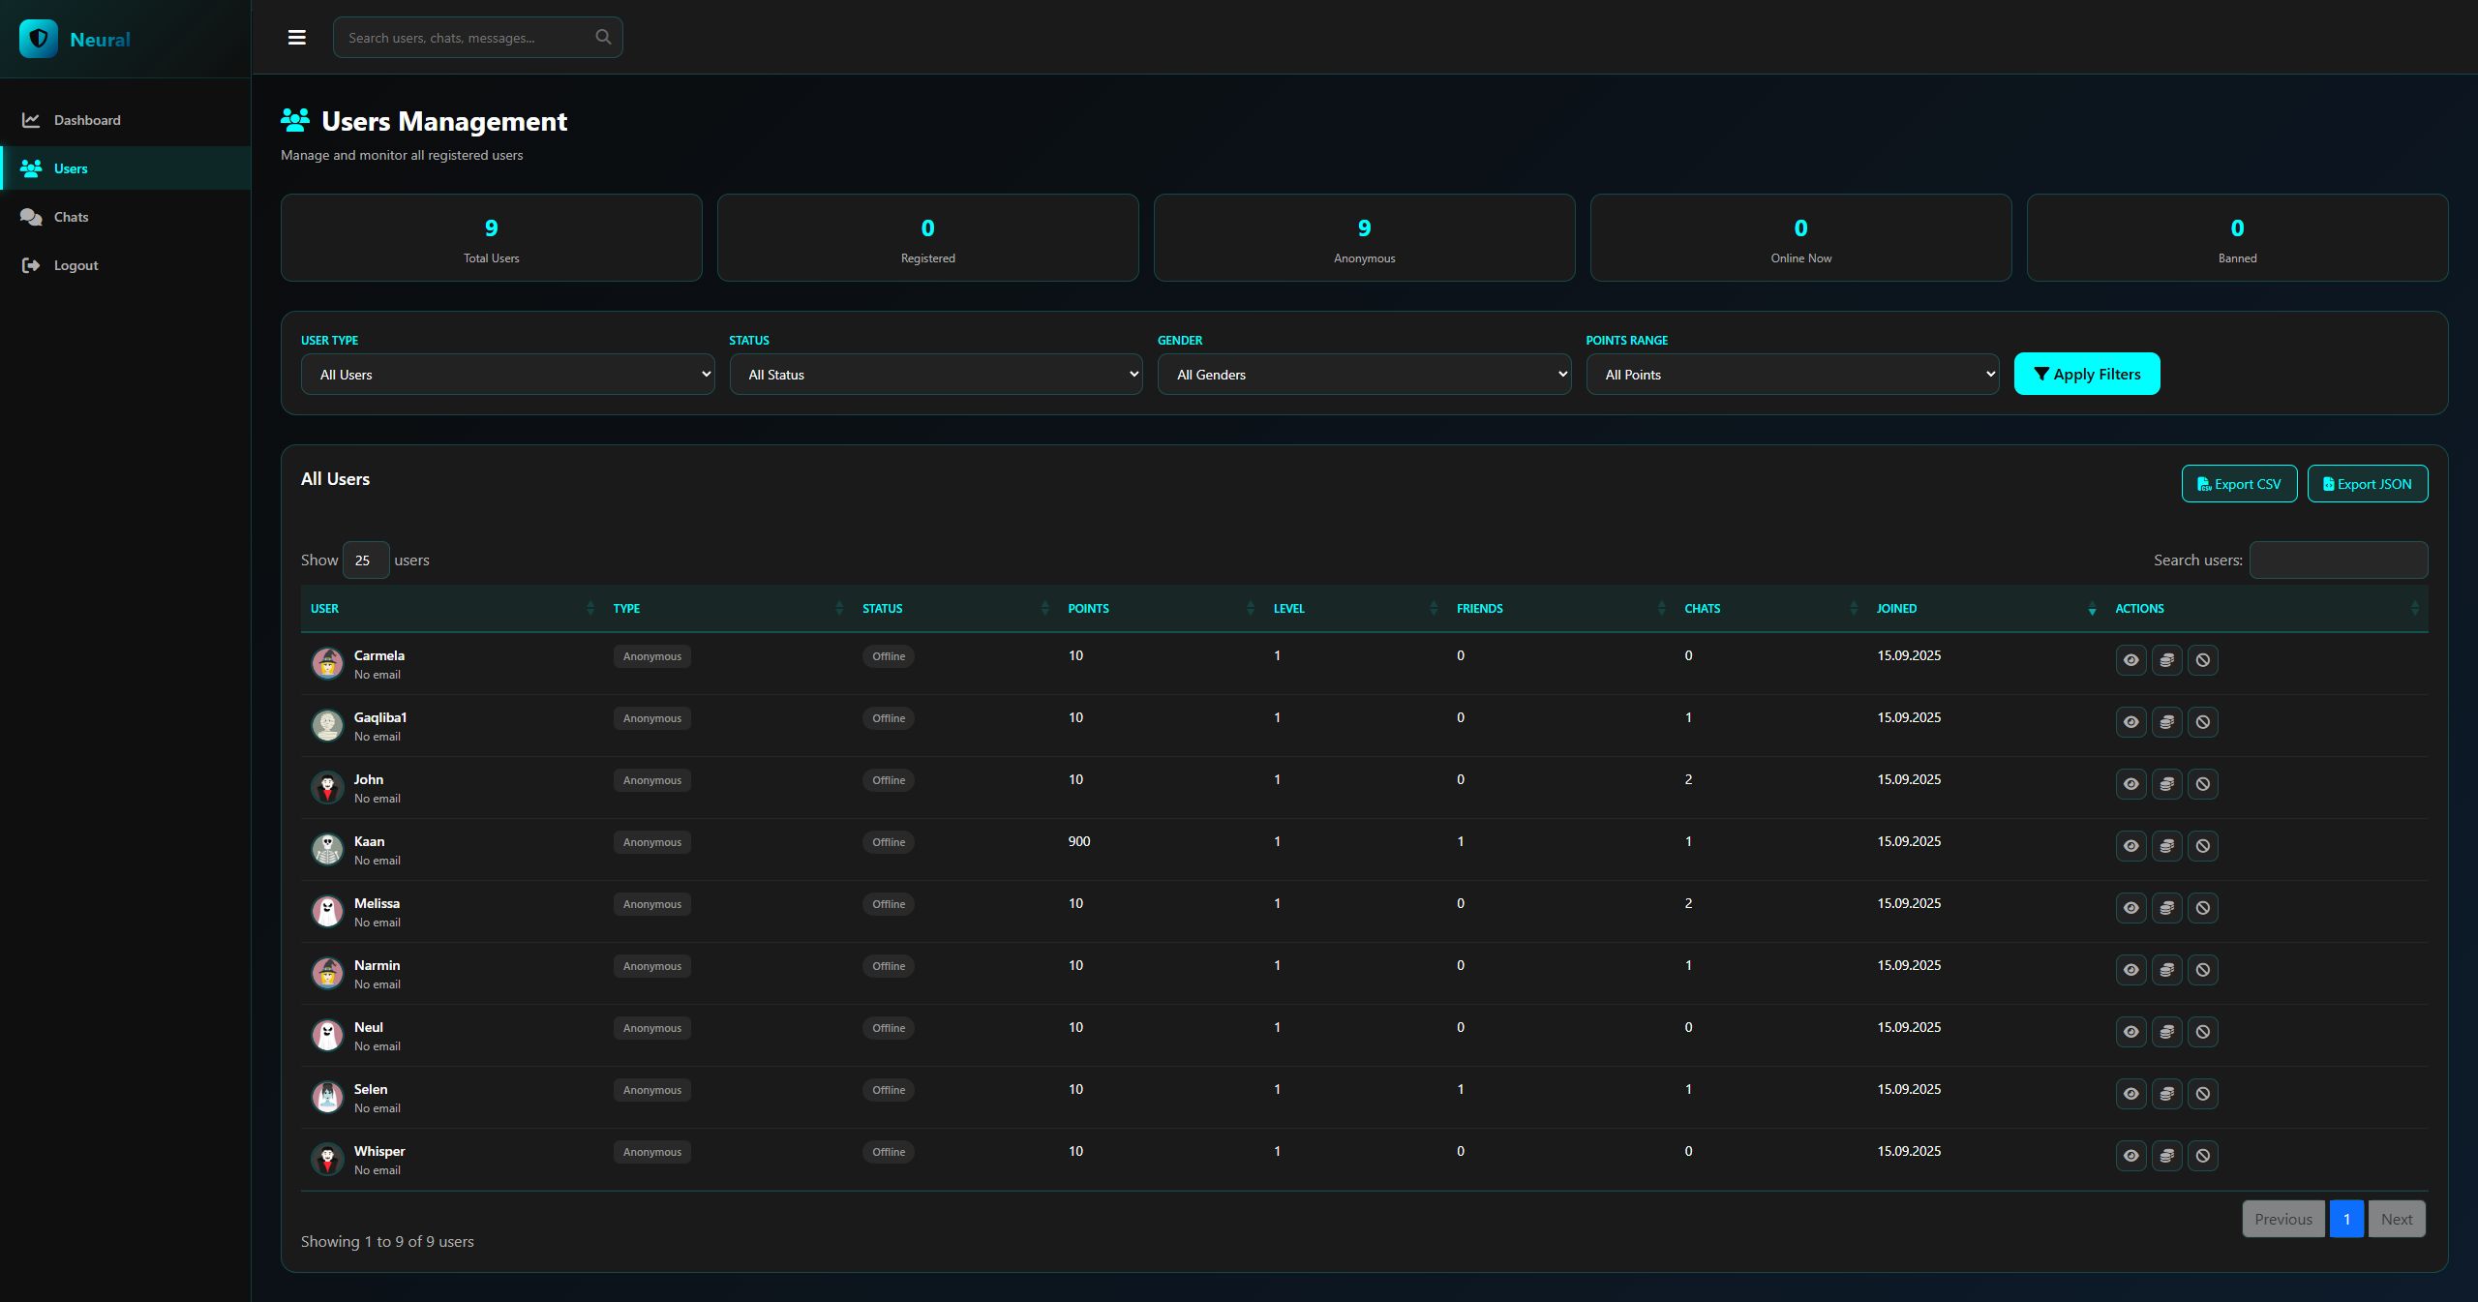Open the User Type dropdown

pyautogui.click(x=507, y=375)
